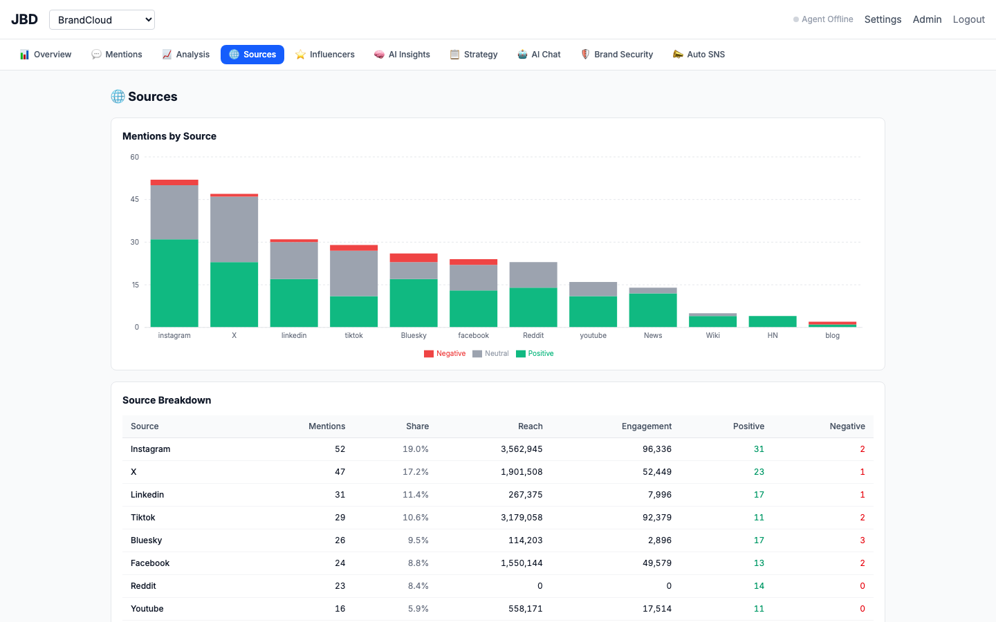996x622 pixels.
Task: Click the youtube bar in the chart
Action: tap(593, 304)
